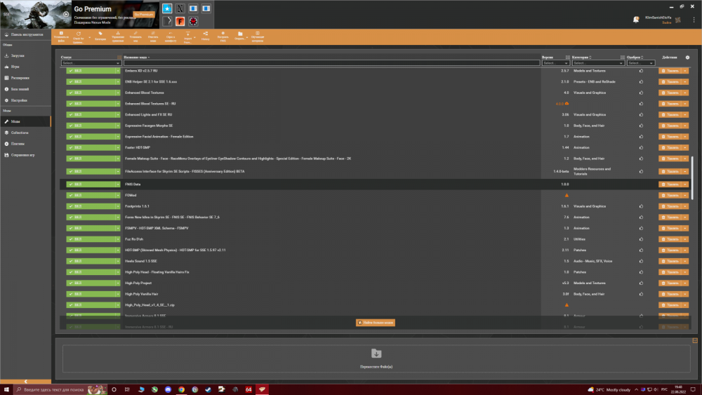Toggle enabled status of Enhanced Blood Textures
This screenshot has width=702, height=395.
pyautogui.click(x=91, y=93)
